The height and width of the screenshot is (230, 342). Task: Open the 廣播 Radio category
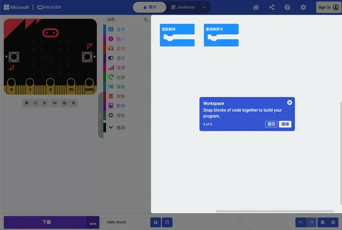127,67
